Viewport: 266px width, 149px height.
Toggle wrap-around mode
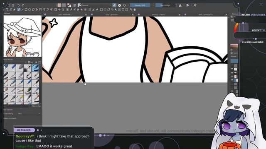(x=195, y=5)
